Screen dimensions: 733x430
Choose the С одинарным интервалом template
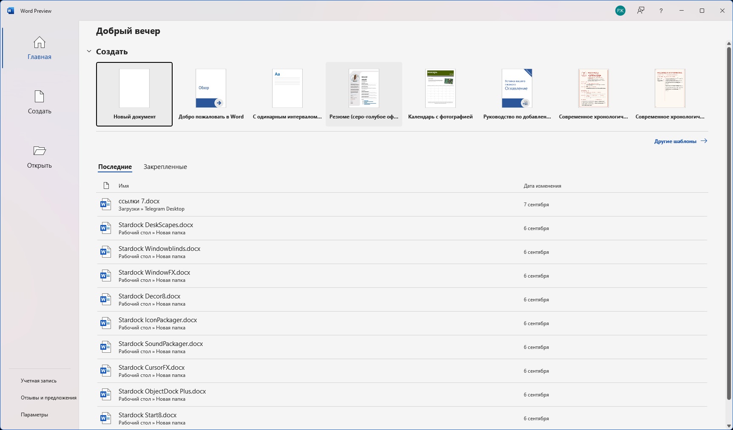point(287,94)
